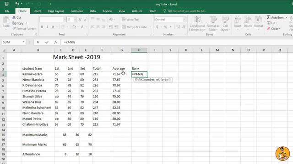Toggle Align Left

point(92,27)
